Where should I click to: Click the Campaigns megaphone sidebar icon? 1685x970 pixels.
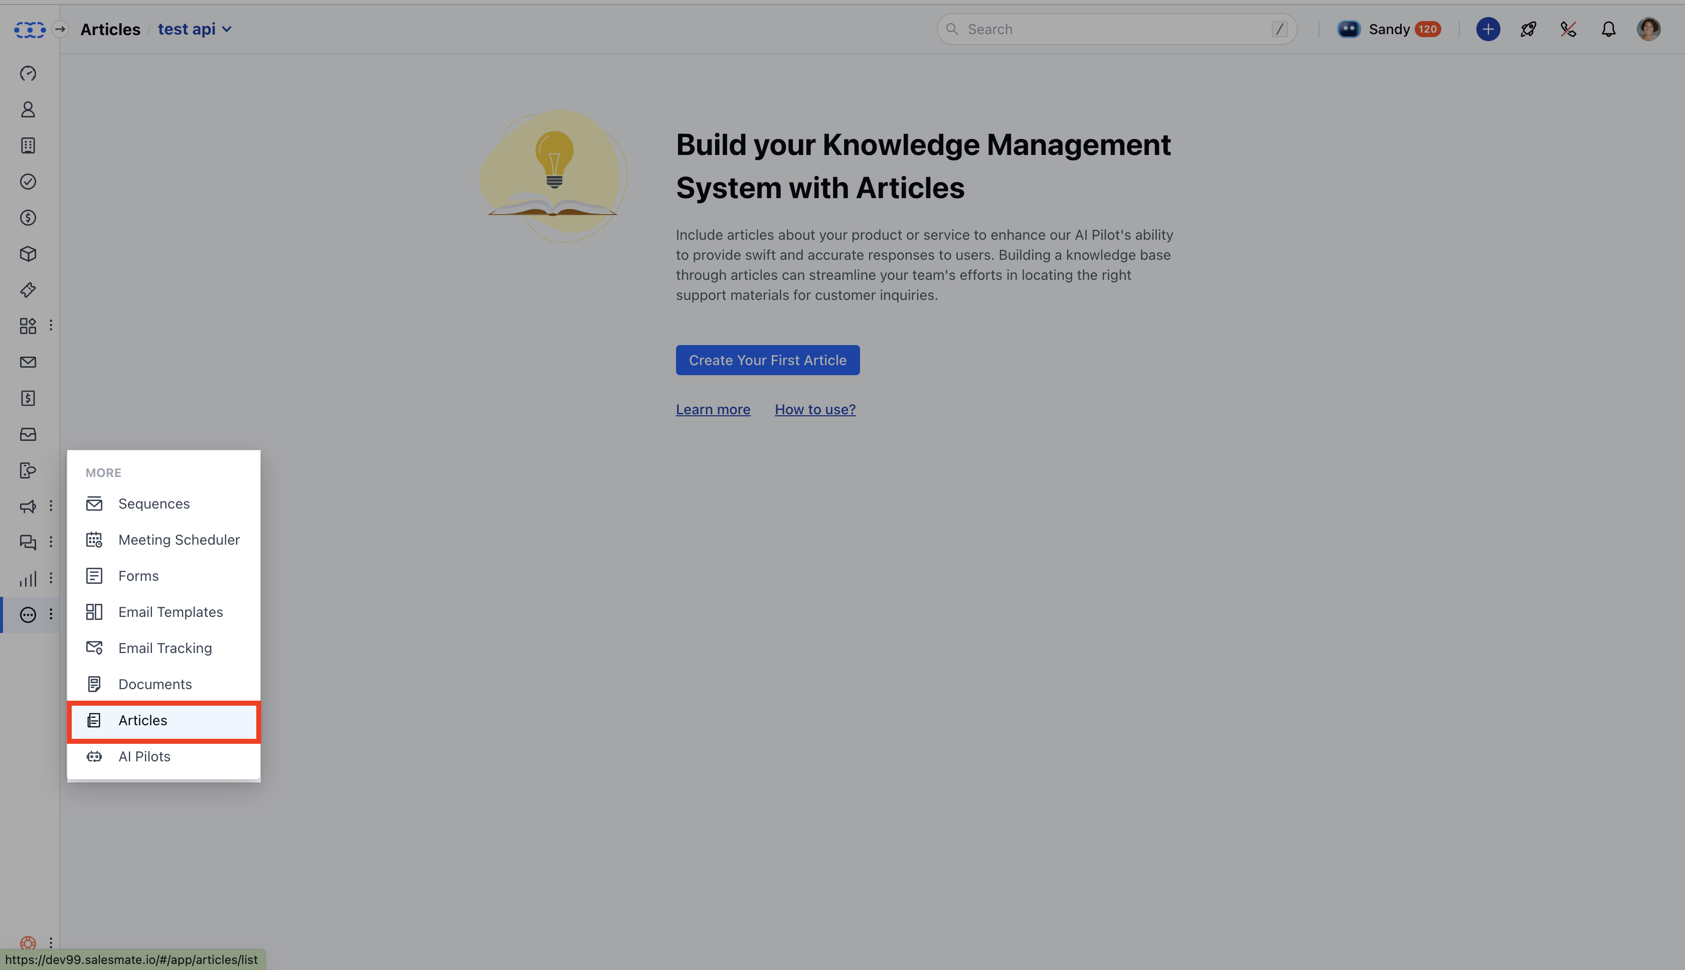[28, 507]
